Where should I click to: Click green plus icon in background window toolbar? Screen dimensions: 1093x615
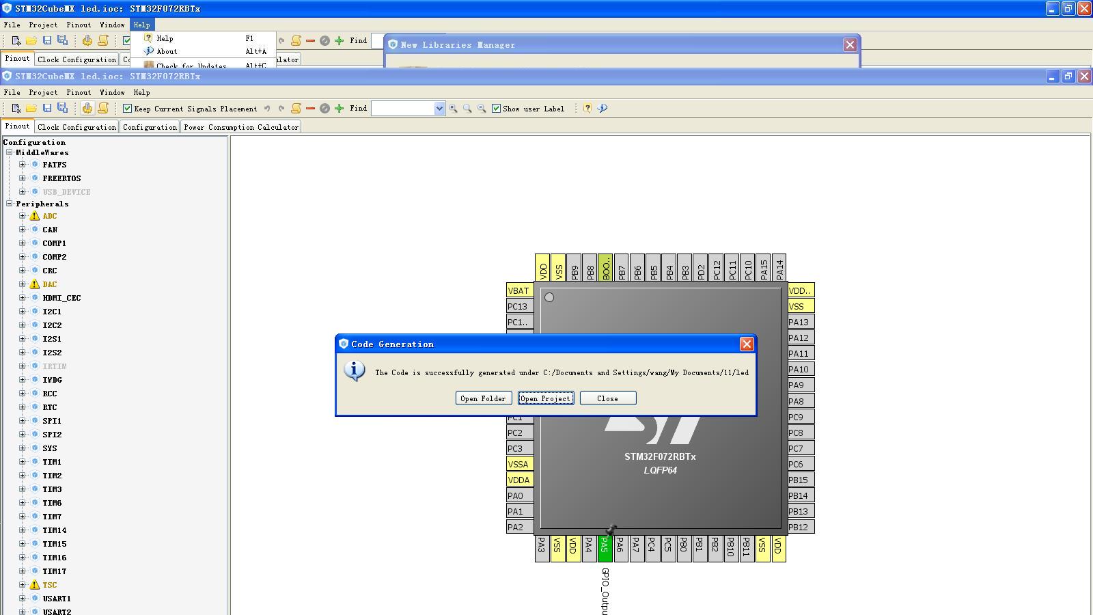click(339, 40)
